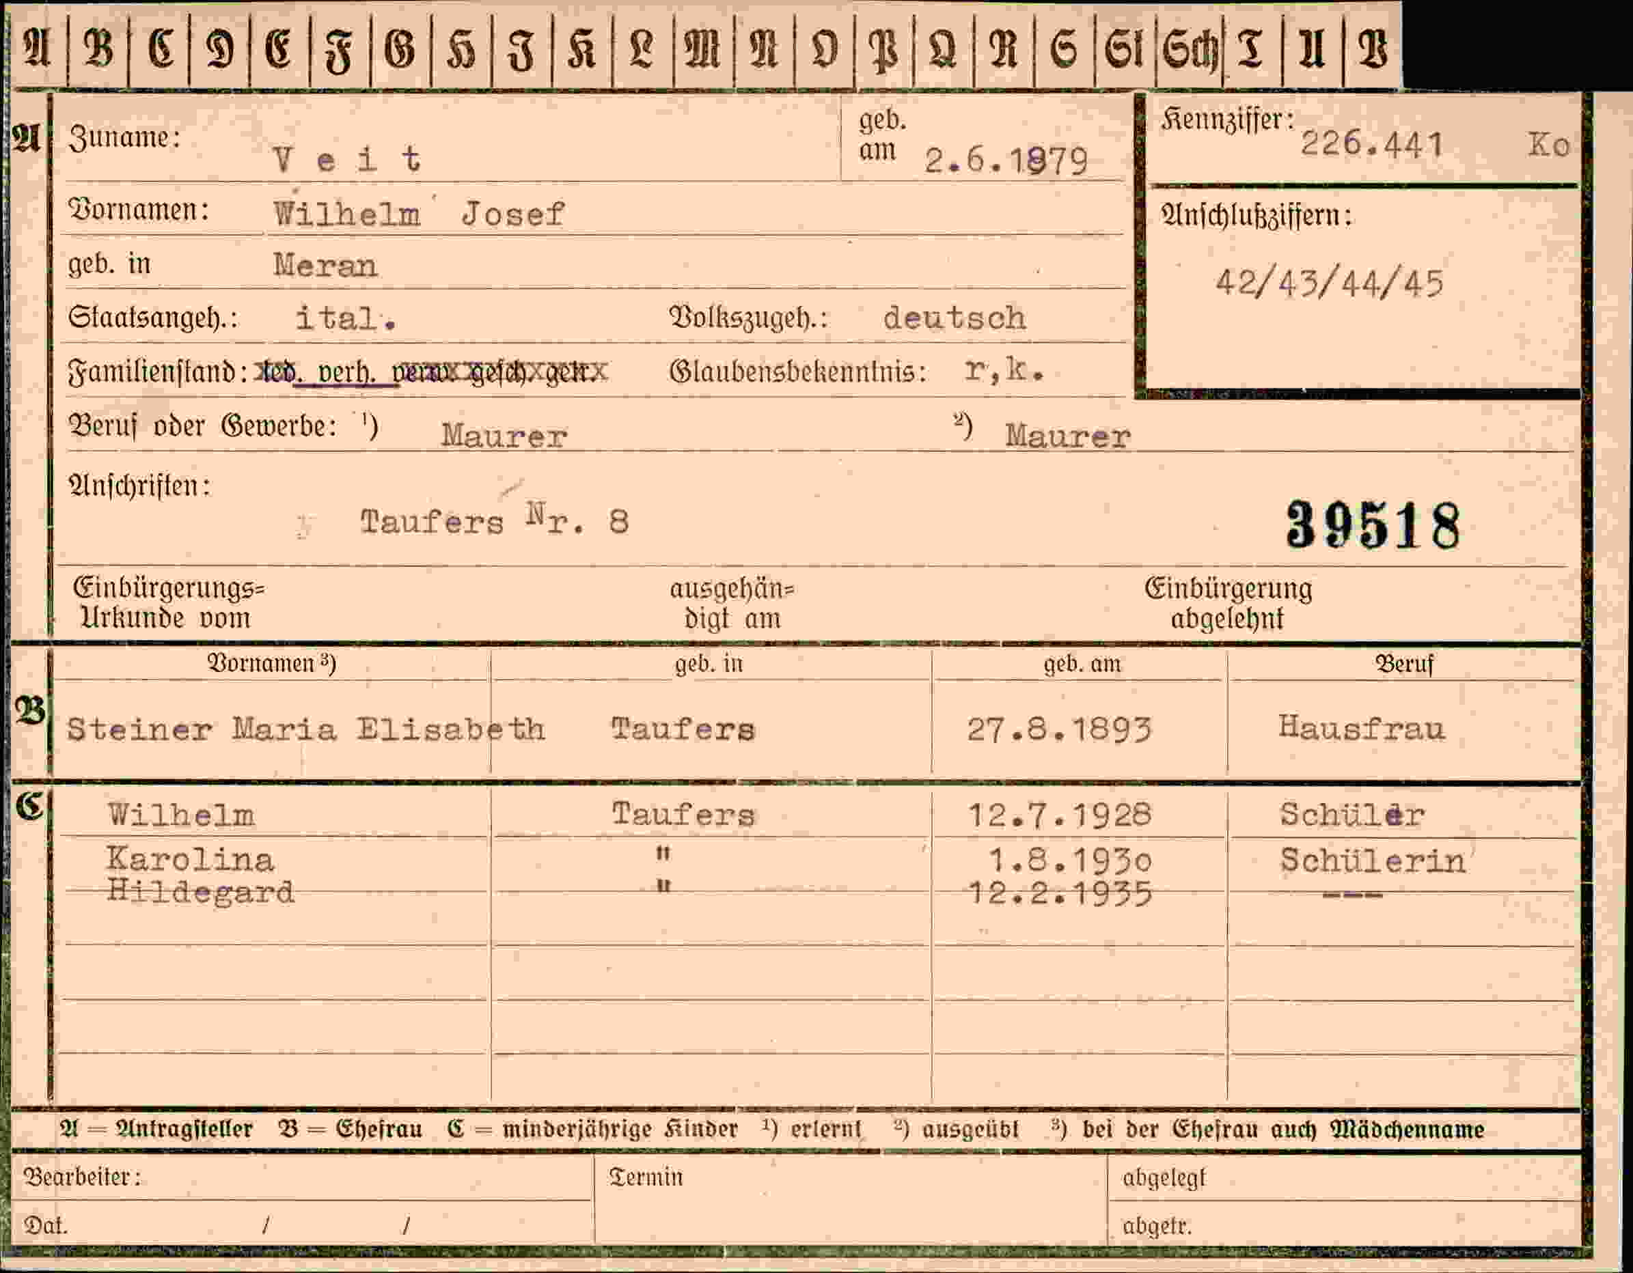Click the underlined "verh." marital status
This screenshot has height=1273, width=1633.
(x=347, y=372)
